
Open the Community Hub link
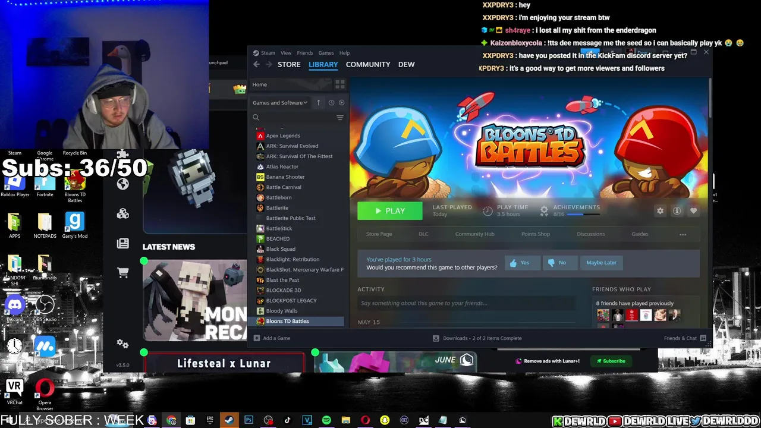(474, 234)
